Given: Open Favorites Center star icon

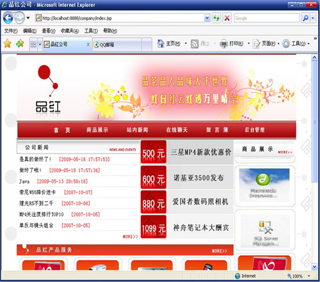Looking at the screenshot, I should pos(8,43).
